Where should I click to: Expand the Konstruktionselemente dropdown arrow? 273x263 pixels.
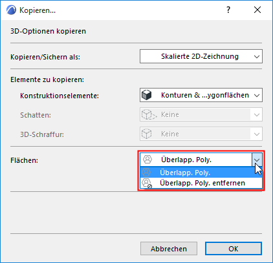(257, 95)
